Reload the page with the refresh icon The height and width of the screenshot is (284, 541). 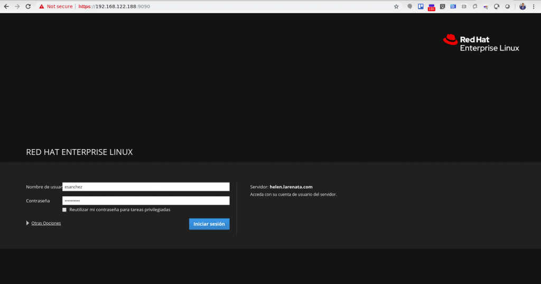tap(28, 6)
